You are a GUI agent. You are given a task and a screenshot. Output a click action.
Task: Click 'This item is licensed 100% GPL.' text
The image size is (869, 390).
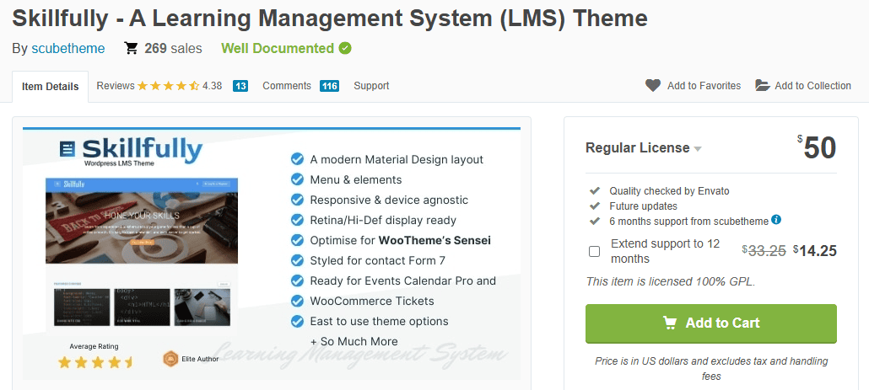pyautogui.click(x=671, y=281)
